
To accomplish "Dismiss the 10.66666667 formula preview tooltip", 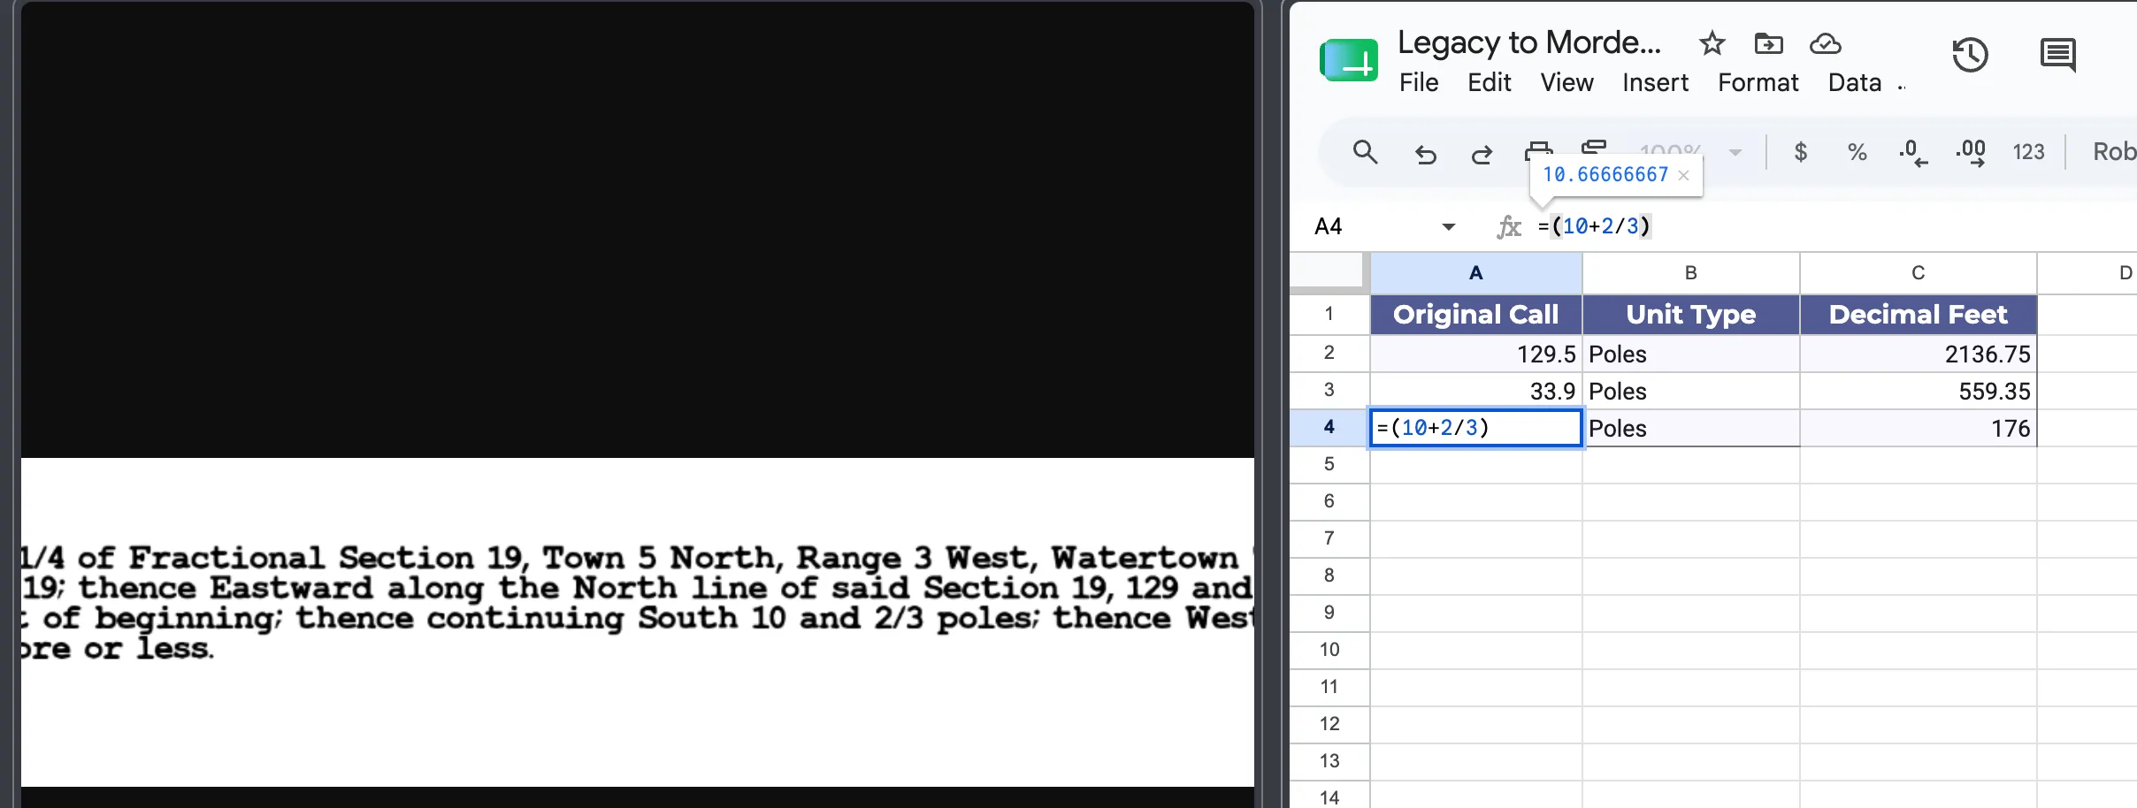I will [1684, 175].
